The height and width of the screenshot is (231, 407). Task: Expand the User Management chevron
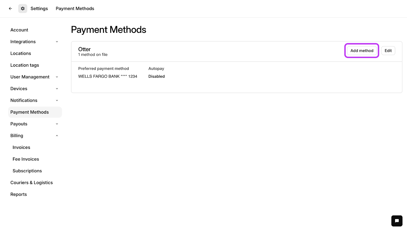click(57, 77)
